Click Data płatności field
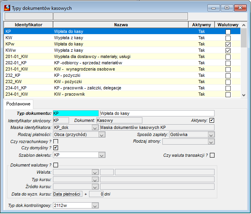The height and width of the screenshot is (214, 251). 67,194
